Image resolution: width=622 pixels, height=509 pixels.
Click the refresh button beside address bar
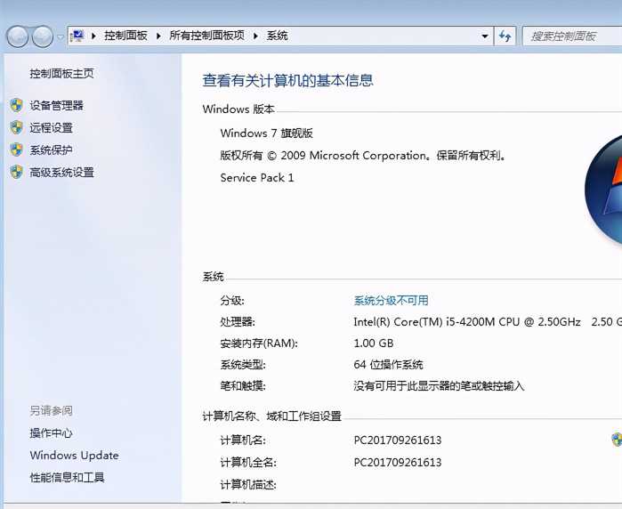click(x=505, y=36)
